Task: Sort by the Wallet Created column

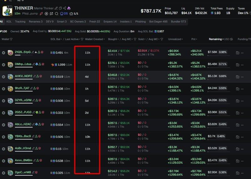Action: click(94, 39)
